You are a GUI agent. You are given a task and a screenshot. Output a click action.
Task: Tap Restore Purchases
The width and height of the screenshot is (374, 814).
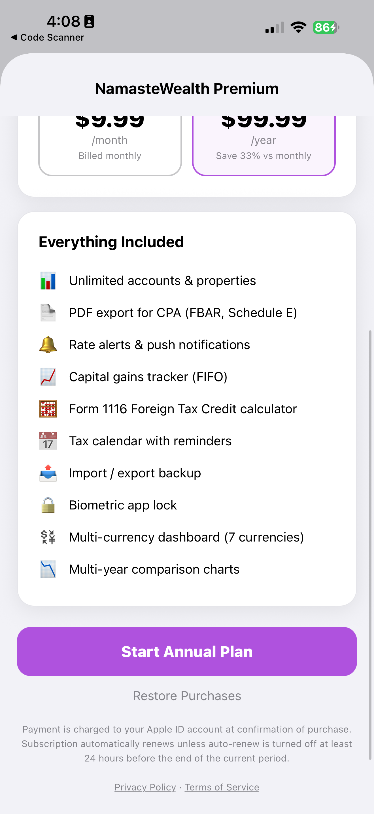(x=187, y=696)
